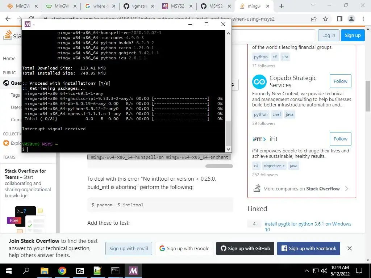This screenshot has width=371, height=278.
Task: Click the terminal scrollbar thumb
Action: (228, 134)
